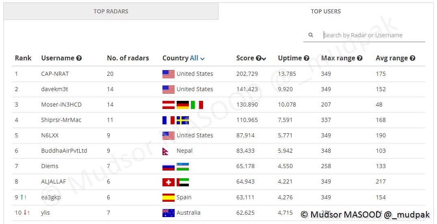Toggle Score sort order arrow

(264, 59)
